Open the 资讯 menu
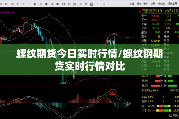179x119 pixels. (153, 4)
